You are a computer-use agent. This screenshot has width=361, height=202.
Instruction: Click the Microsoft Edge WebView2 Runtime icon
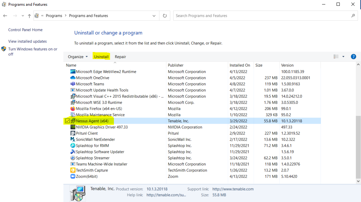coord(73,72)
